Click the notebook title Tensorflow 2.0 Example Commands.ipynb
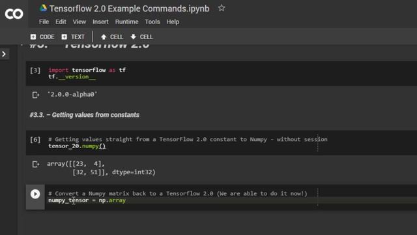 [129, 8]
